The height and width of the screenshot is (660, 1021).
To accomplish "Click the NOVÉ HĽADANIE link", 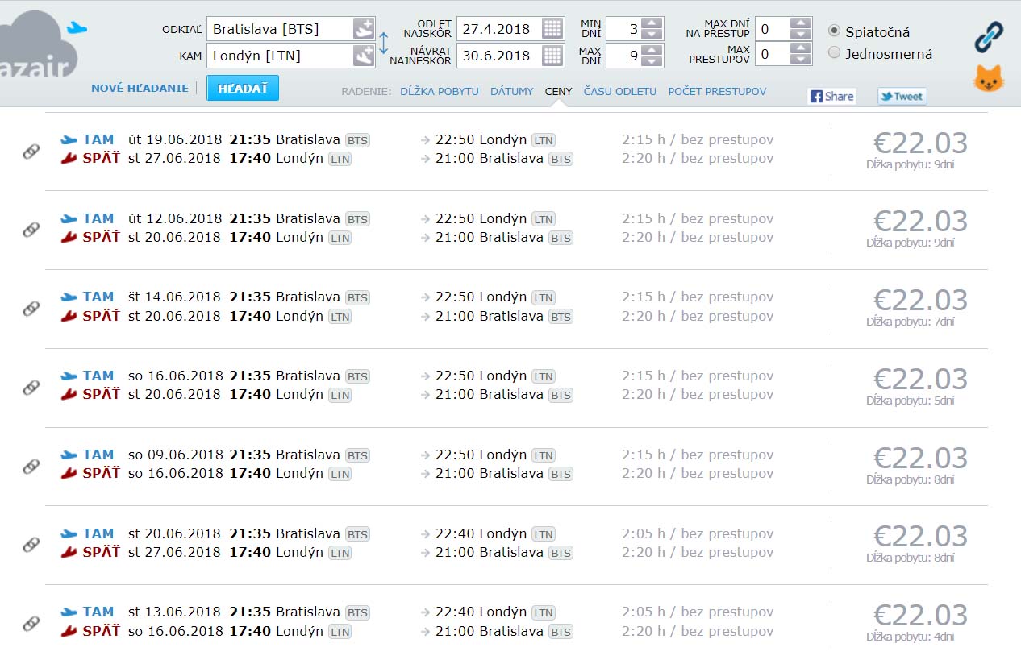I will coord(140,88).
